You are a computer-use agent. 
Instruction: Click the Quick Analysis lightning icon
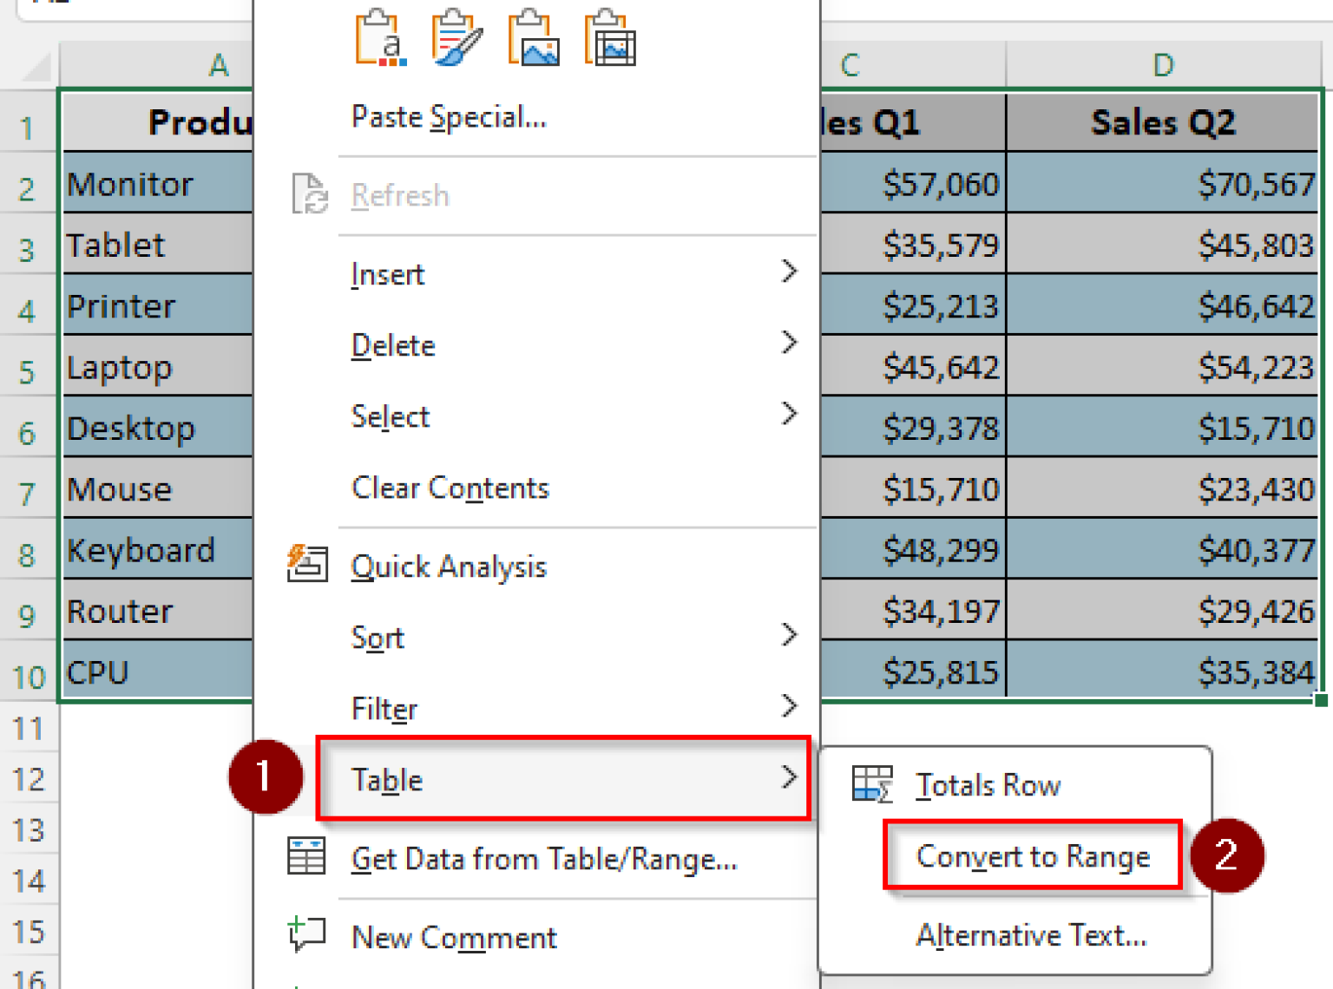[306, 566]
